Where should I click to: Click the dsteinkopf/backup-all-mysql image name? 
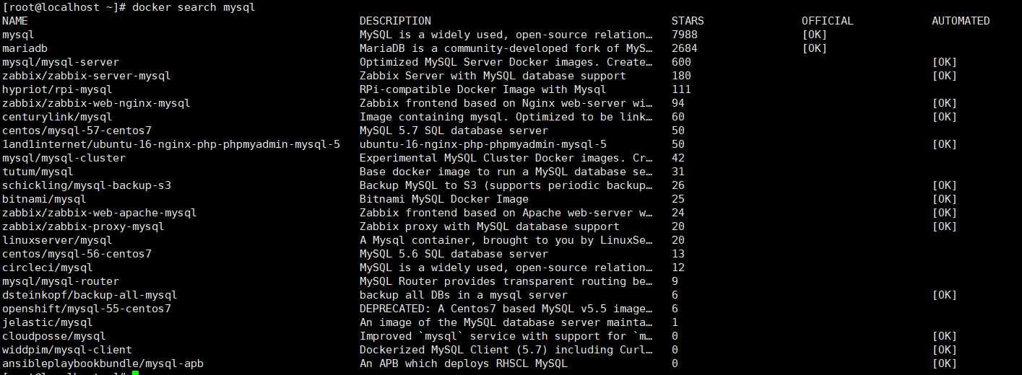click(90, 295)
